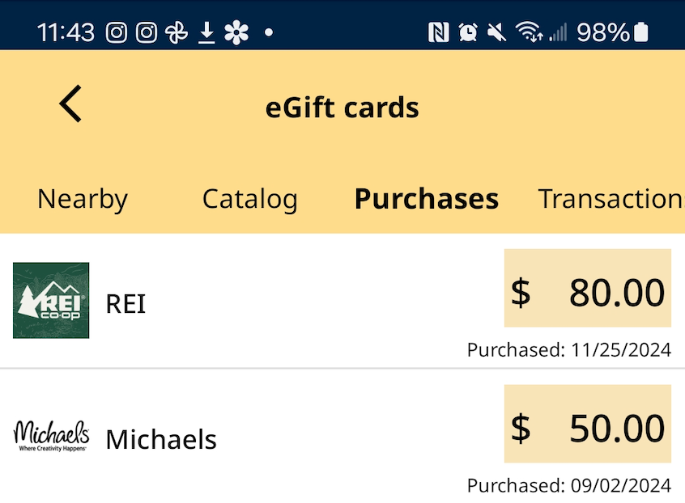Go to the Transactions tab
The width and height of the screenshot is (685, 503).
tap(611, 199)
